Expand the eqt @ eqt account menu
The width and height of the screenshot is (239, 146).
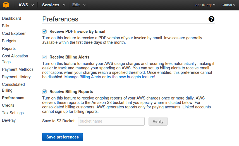coord(205,5)
